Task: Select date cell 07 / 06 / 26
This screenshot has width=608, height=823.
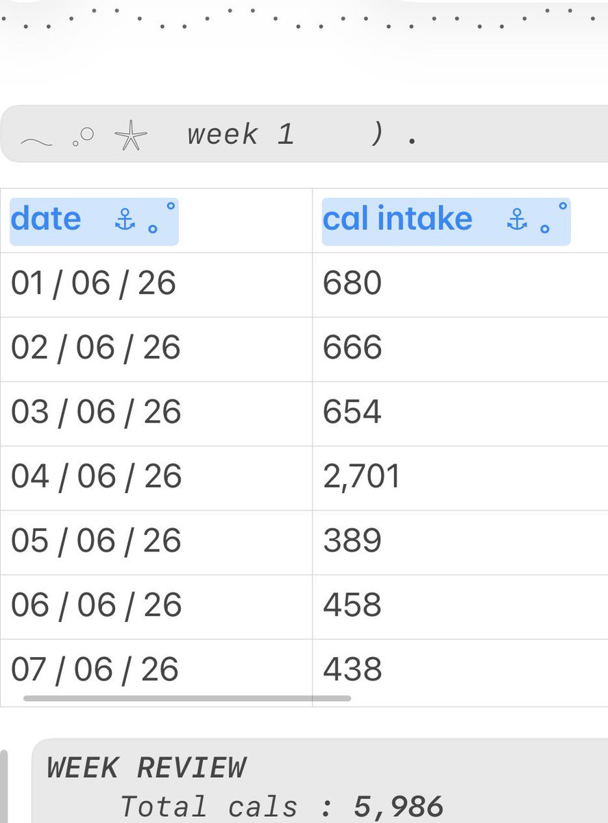Action: click(156, 671)
